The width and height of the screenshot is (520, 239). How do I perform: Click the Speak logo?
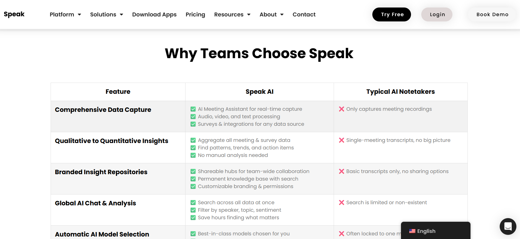click(x=14, y=14)
